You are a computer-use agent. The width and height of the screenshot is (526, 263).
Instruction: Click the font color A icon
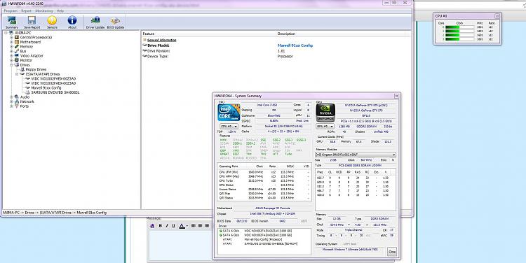(182, 226)
